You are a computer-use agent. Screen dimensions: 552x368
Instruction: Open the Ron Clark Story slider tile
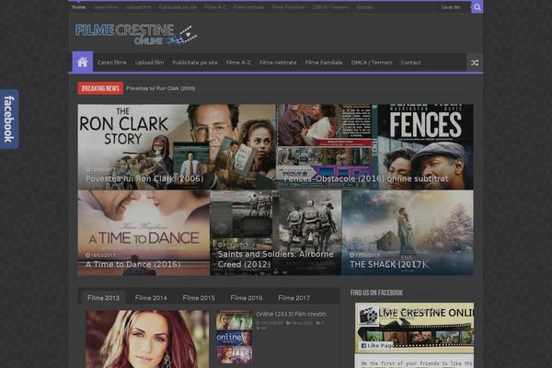[177, 147]
